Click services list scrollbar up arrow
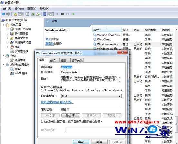The image size is (178, 144). pyautogui.click(x=176, y=30)
